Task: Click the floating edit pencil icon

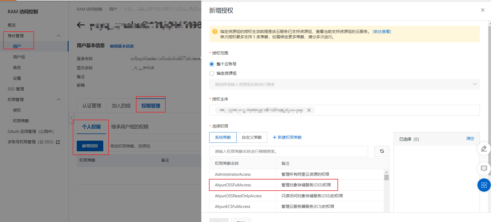Action: tap(484, 149)
